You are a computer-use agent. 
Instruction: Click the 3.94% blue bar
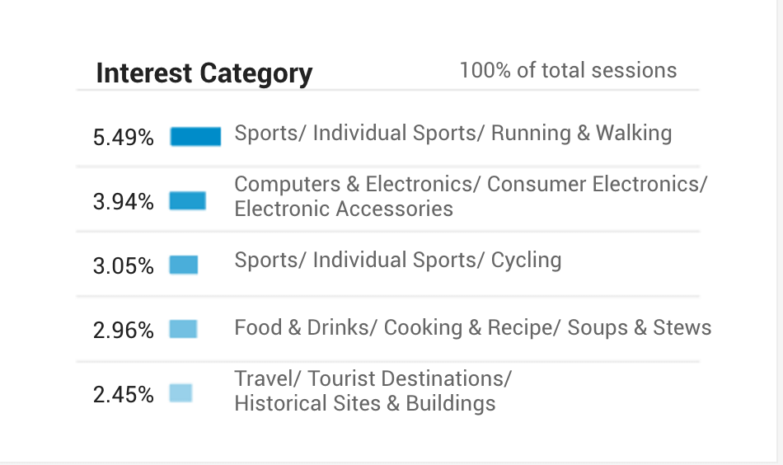tap(187, 201)
